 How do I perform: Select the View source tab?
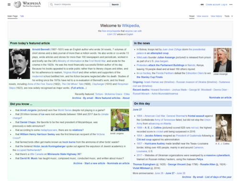[202, 16]
